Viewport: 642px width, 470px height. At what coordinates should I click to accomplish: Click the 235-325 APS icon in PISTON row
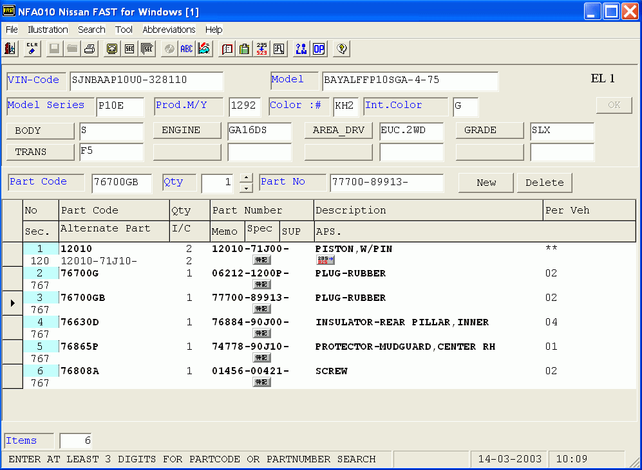pyautogui.click(x=325, y=260)
